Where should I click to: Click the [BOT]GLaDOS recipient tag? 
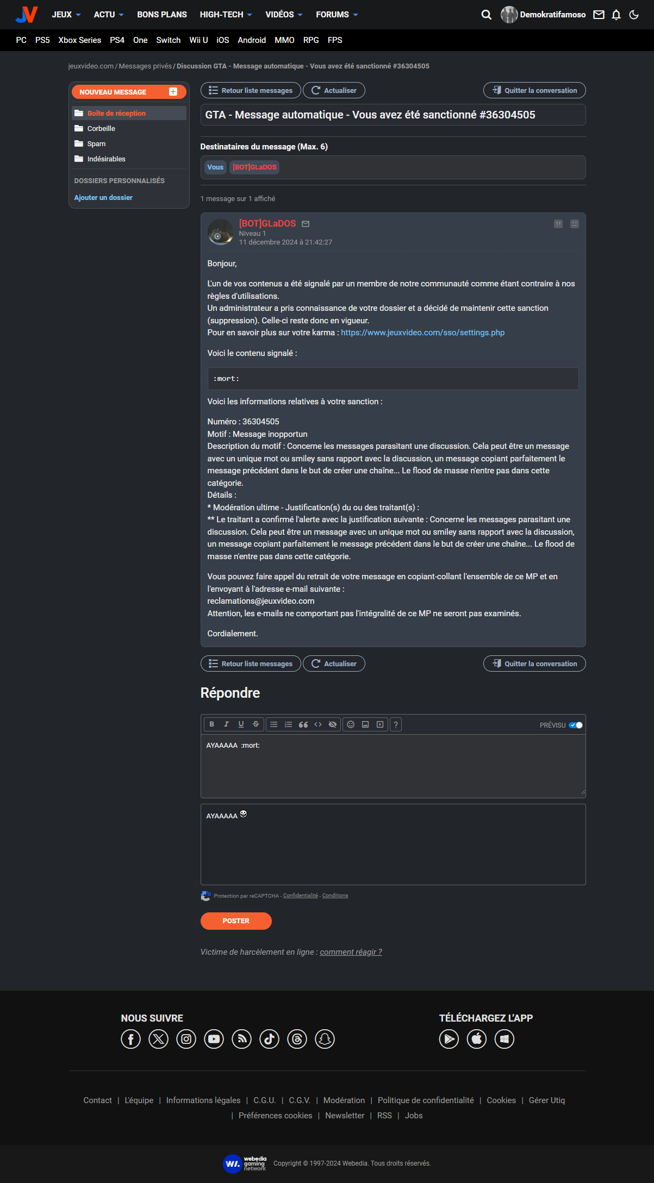tap(254, 167)
